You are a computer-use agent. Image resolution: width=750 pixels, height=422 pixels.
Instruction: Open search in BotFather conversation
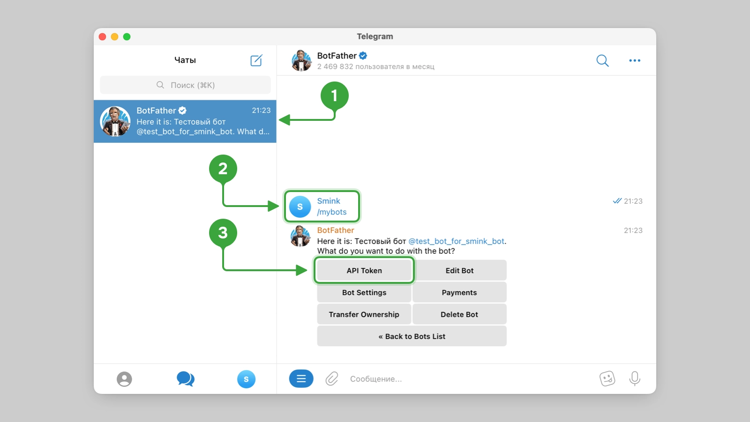click(x=602, y=60)
